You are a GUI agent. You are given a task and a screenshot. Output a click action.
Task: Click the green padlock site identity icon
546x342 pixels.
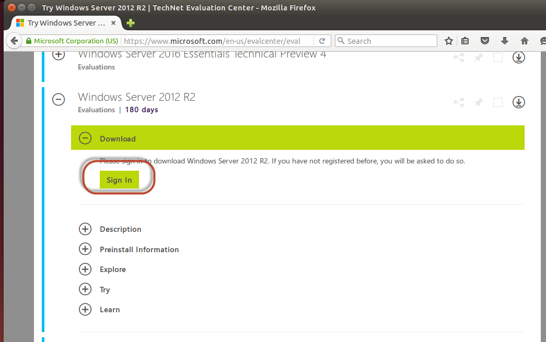tap(29, 41)
